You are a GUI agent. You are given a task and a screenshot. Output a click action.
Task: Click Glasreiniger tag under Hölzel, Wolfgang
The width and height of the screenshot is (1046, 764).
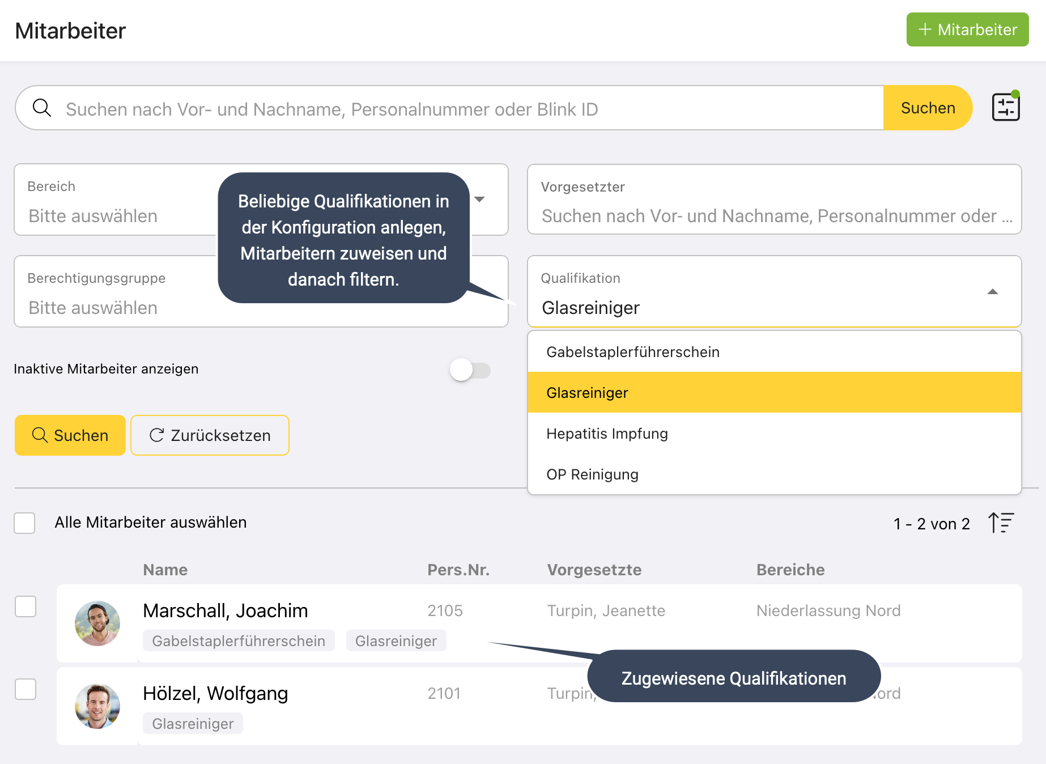click(x=193, y=724)
